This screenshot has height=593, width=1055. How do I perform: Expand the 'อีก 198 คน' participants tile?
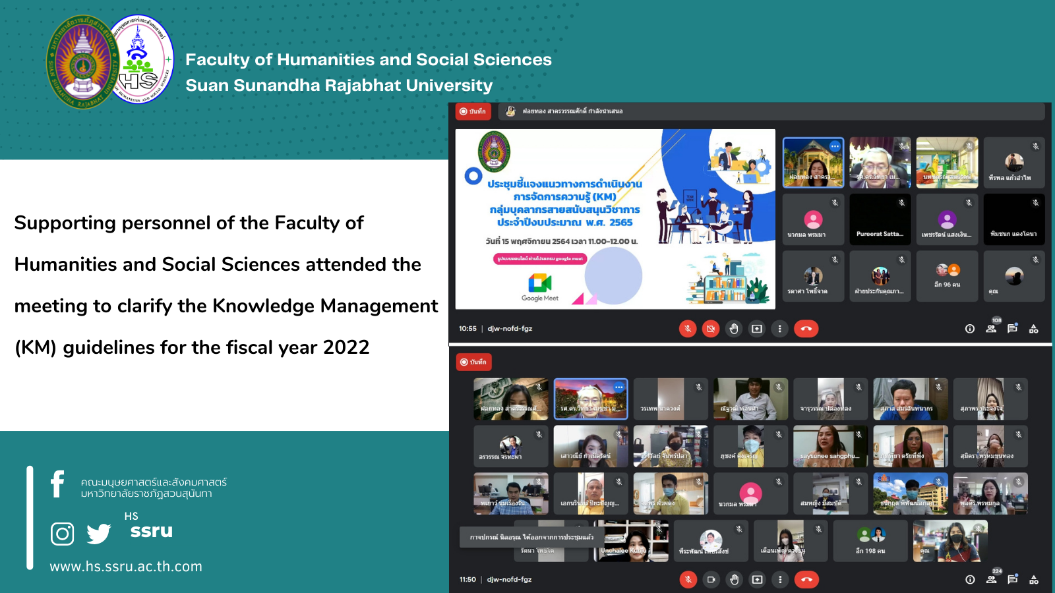(870, 541)
